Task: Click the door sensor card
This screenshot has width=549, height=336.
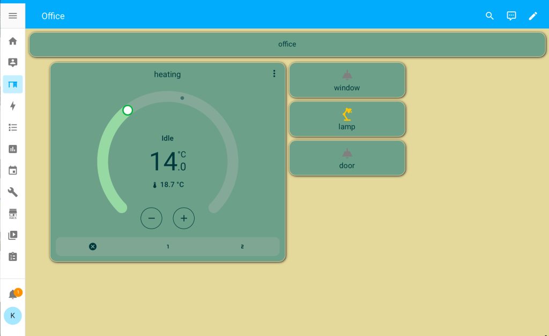Action: click(x=347, y=158)
